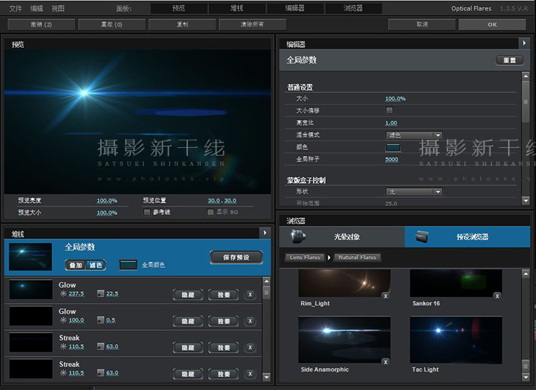Delete the Rim_Light preset with X
Screen dimensions: 536x390
tap(386, 296)
